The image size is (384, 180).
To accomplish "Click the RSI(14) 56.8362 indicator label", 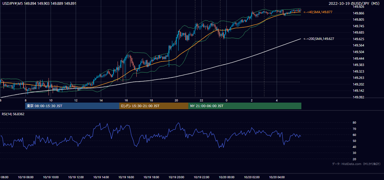I will pyautogui.click(x=13, y=114).
